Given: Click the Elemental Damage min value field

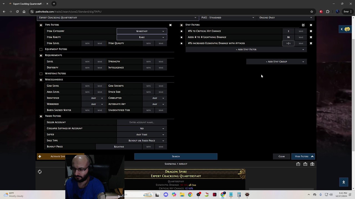Looking at the screenshot, I should tap(288, 43).
